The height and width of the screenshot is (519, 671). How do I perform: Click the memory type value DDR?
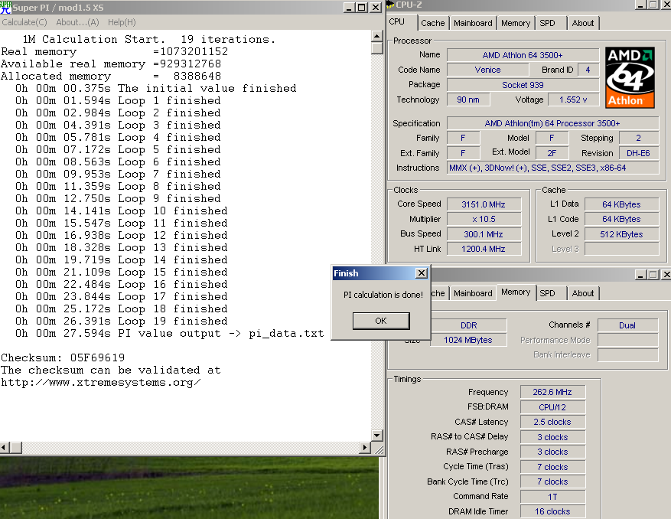tap(468, 325)
